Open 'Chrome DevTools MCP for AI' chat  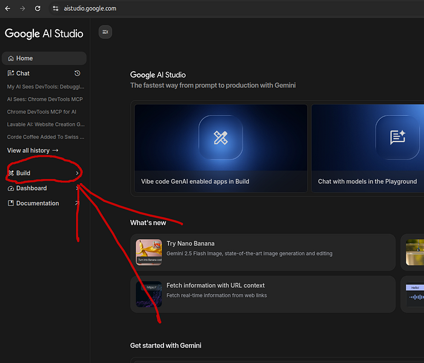coord(42,112)
